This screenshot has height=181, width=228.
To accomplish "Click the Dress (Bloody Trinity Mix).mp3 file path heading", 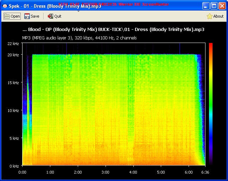I will pos(113,30).
